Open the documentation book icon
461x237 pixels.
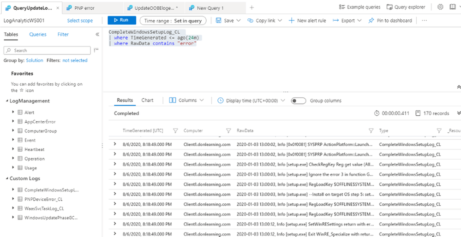pyautogui.click(x=453, y=7)
